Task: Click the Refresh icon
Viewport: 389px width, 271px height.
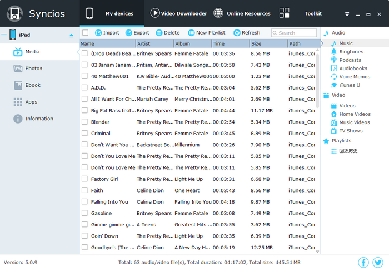Action: (x=237, y=33)
